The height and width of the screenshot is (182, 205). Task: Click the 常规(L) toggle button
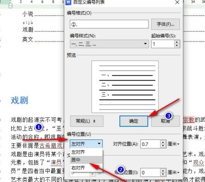coord(86,121)
